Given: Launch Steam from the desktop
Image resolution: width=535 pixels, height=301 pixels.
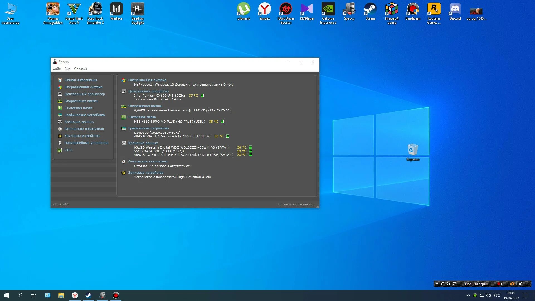Looking at the screenshot, I should point(371,11).
